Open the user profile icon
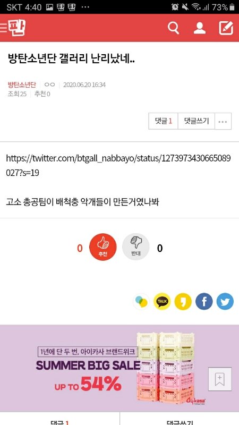Screen dimensions: 239x425 pos(200,28)
